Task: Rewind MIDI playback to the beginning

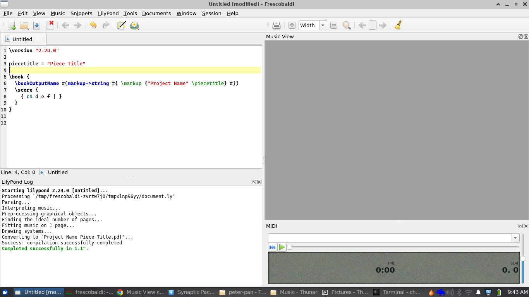Action: [273, 247]
